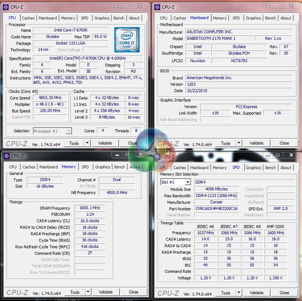Close the SPD window with the title bar X

[291, 155]
